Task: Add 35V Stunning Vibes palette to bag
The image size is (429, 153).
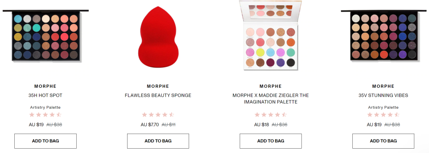Action: tap(383, 141)
